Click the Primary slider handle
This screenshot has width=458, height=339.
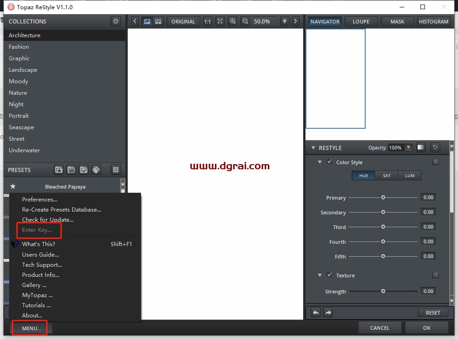[383, 197]
